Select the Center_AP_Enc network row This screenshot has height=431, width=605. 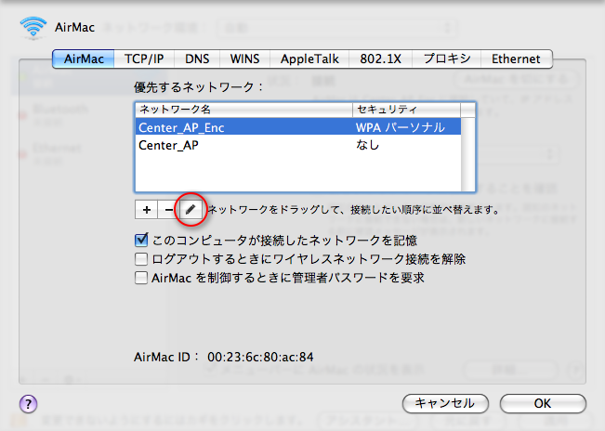tap(298, 127)
